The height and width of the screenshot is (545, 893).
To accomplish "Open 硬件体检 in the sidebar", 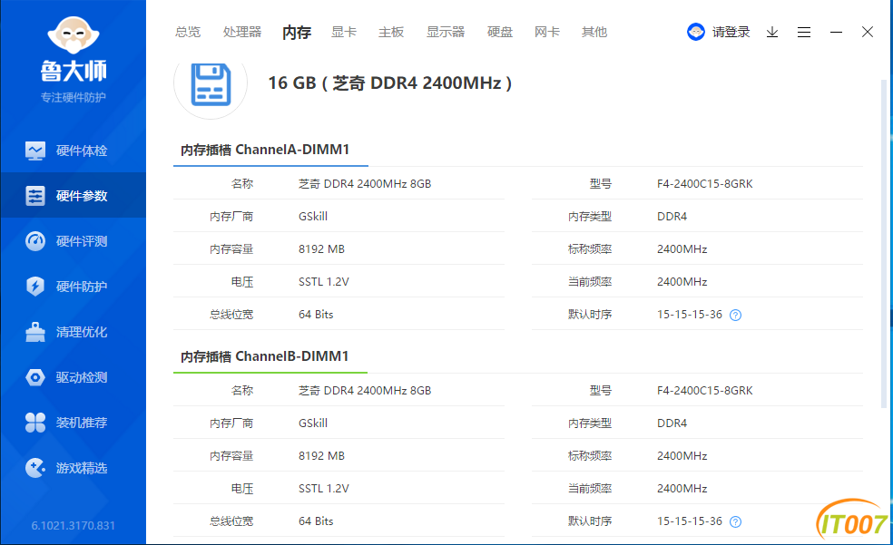I will [x=73, y=151].
